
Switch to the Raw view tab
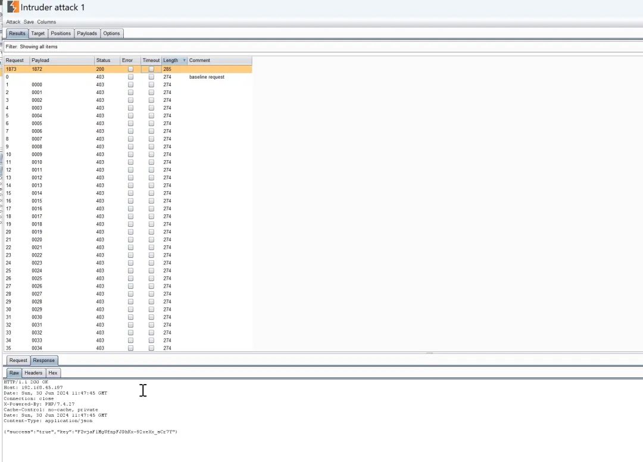coord(14,373)
